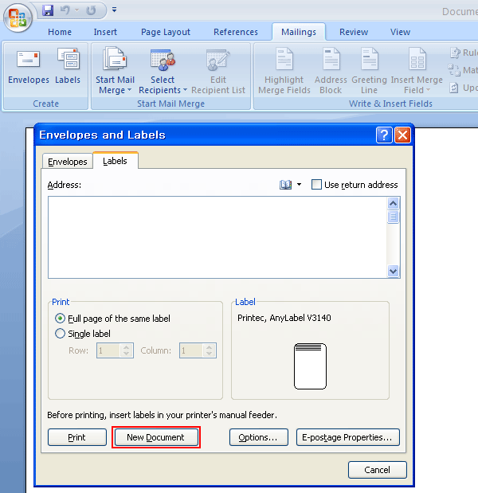Open the View ribbon tab
The width and height of the screenshot is (478, 493).
tap(400, 32)
